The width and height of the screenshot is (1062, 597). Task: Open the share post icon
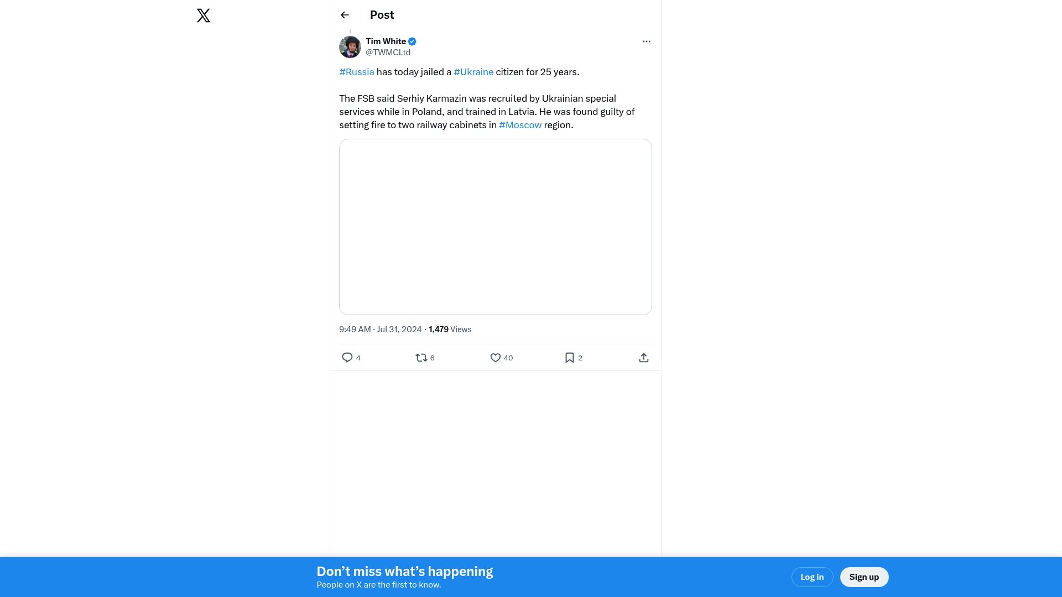click(x=643, y=358)
